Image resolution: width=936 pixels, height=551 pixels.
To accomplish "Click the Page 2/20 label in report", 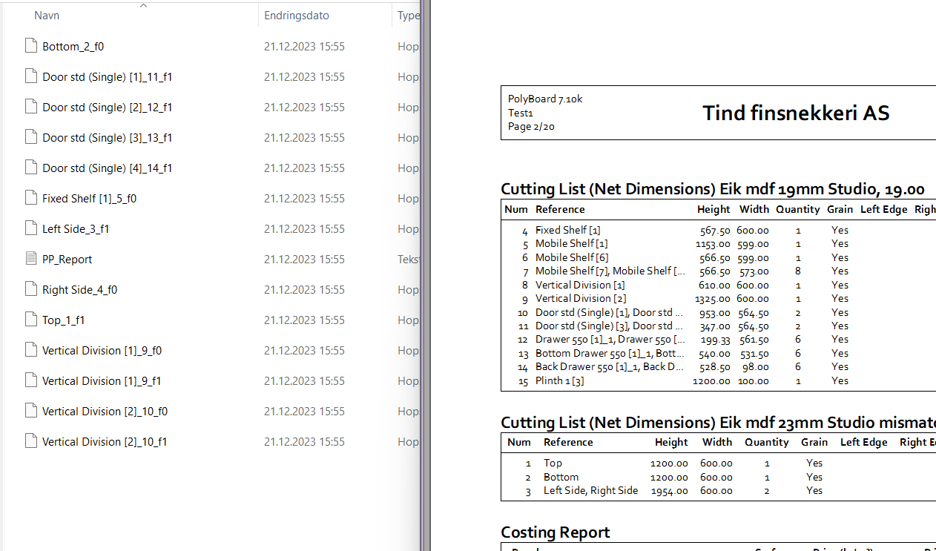I will coord(531,127).
